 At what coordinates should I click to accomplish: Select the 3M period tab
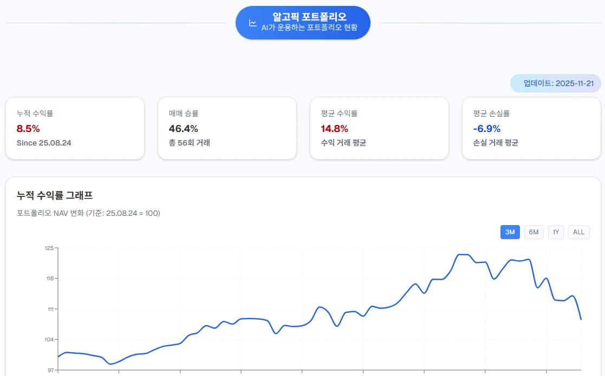[x=510, y=232]
